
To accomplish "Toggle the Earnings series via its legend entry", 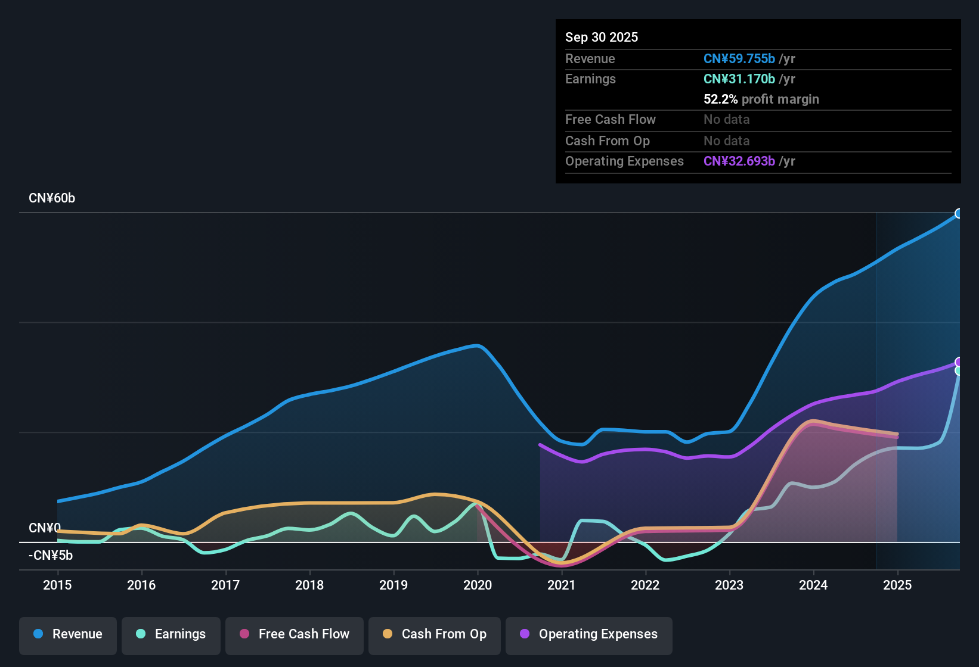I will (x=171, y=634).
